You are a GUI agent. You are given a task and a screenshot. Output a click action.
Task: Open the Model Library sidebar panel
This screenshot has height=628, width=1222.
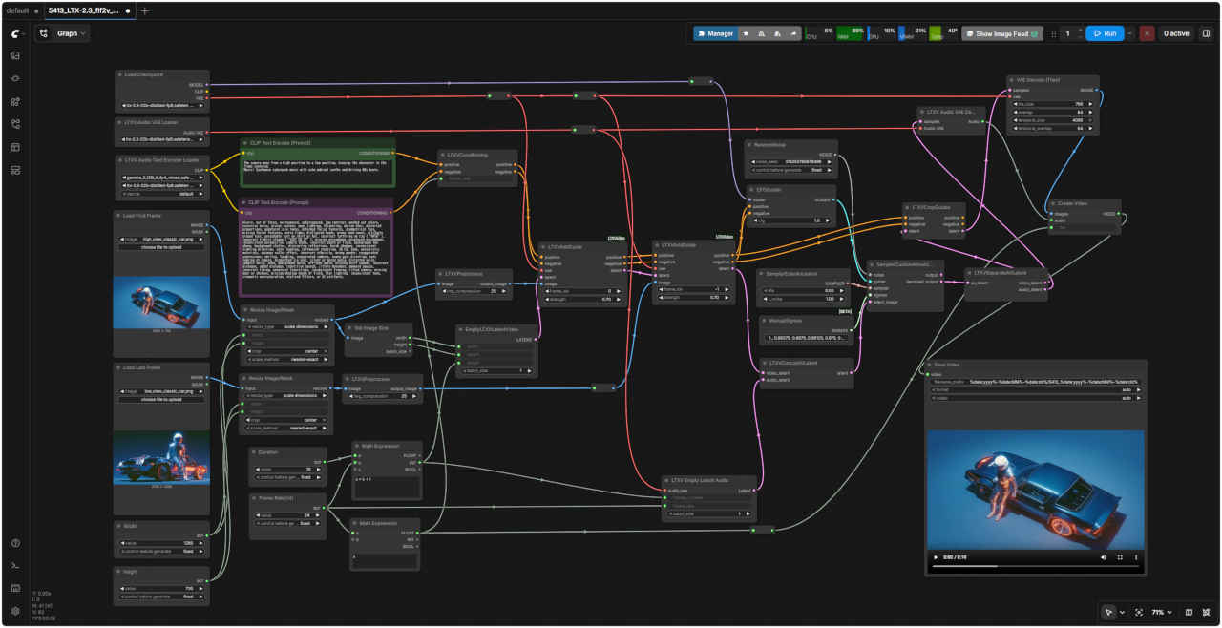tap(15, 101)
